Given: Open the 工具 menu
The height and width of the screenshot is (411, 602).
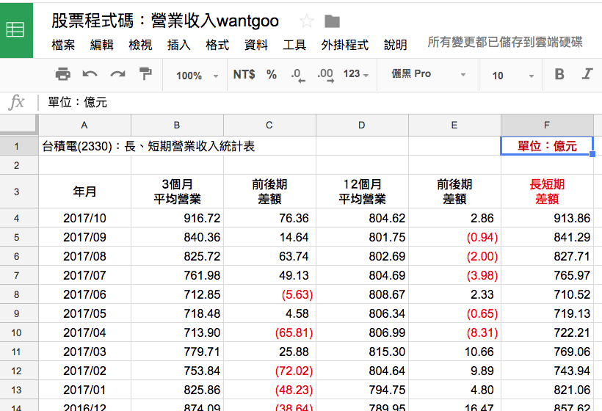Looking at the screenshot, I should (x=294, y=45).
